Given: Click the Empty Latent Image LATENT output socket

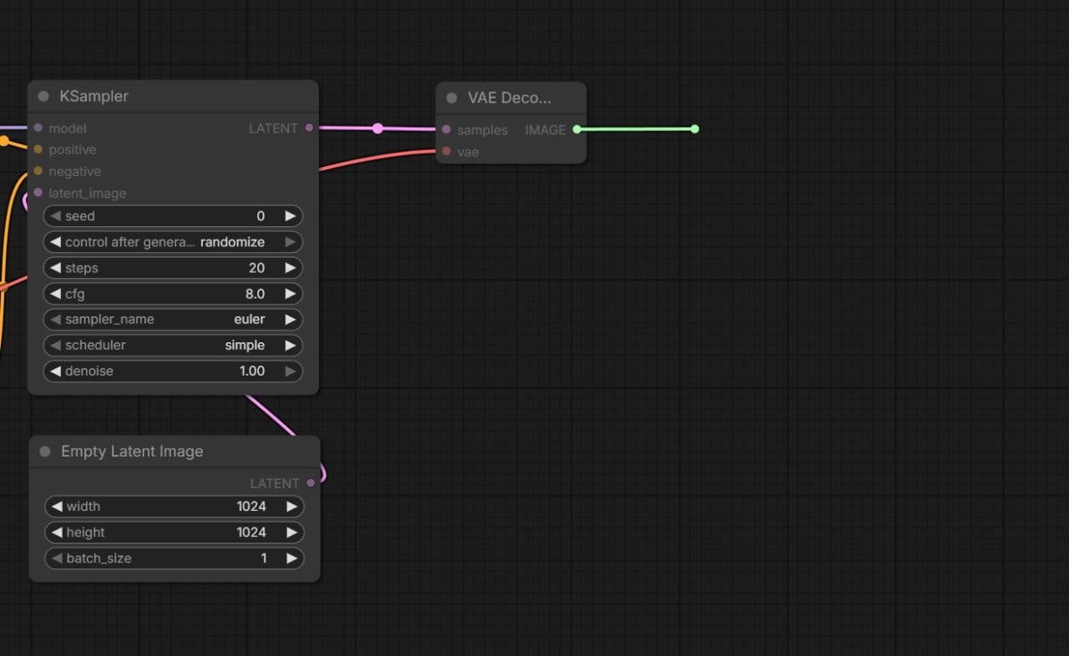Looking at the screenshot, I should click(311, 483).
